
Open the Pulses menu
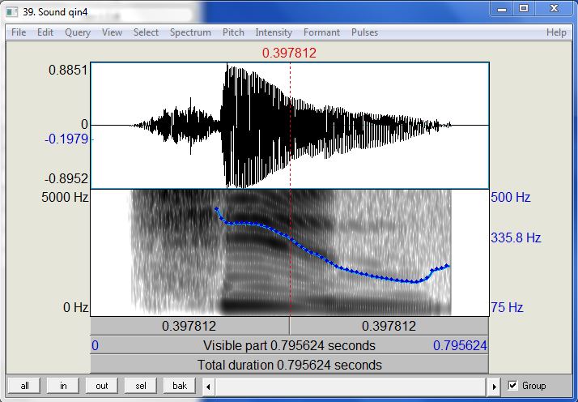(364, 32)
